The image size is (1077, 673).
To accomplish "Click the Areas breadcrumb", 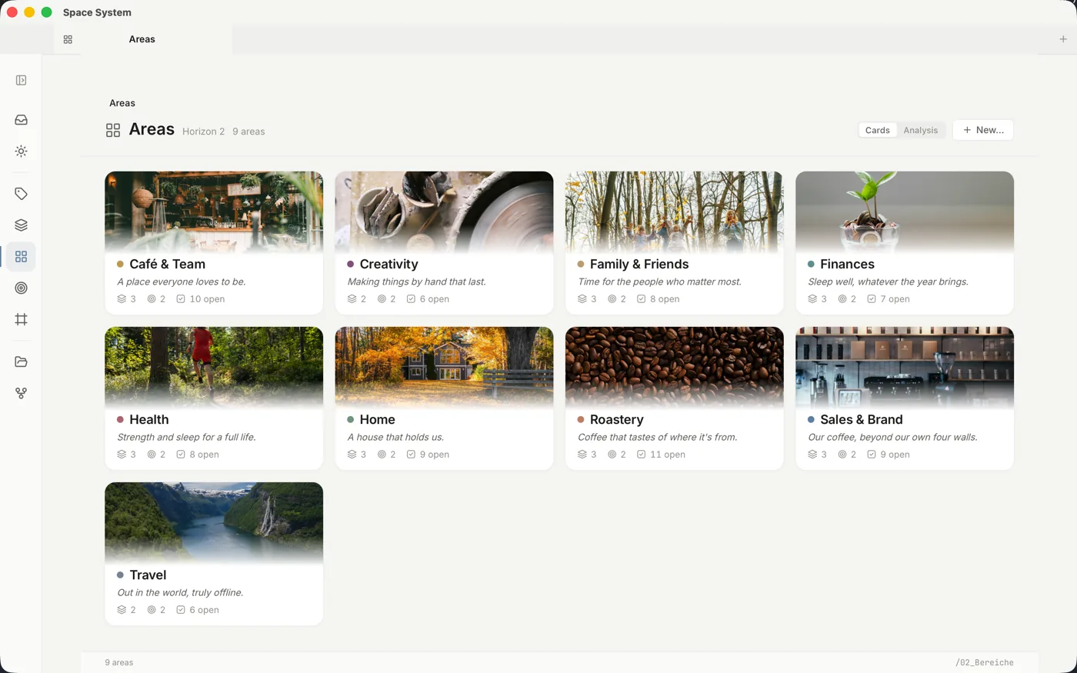I will (x=122, y=103).
